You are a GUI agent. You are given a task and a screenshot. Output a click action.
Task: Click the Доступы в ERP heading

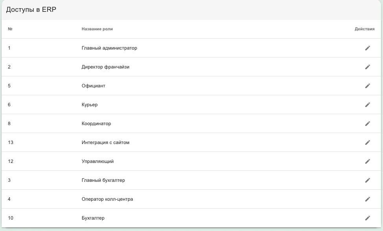click(31, 9)
